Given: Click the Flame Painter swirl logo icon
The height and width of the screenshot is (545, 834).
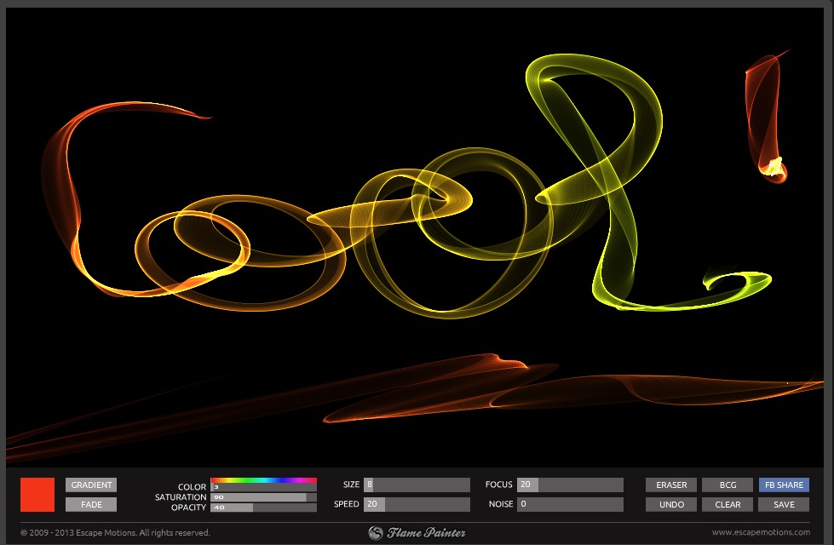Looking at the screenshot, I should pyautogui.click(x=376, y=533).
